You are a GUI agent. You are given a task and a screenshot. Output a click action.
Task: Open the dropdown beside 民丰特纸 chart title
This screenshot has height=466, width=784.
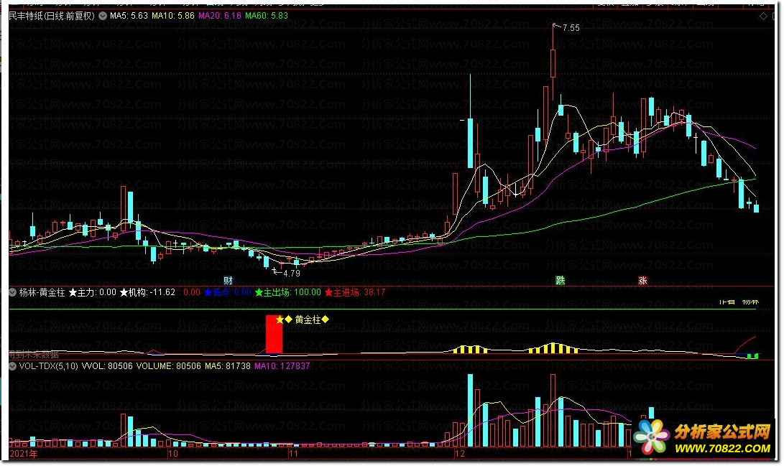point(103,16)
